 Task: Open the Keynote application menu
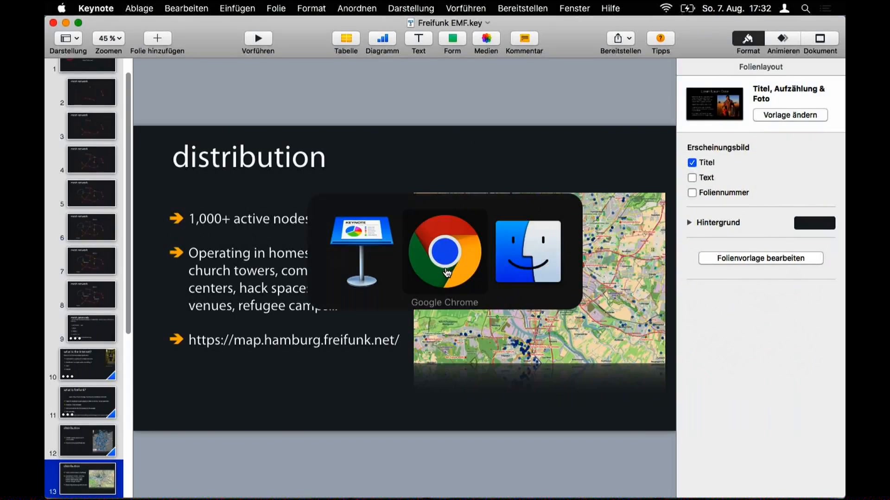click(96, 8)
